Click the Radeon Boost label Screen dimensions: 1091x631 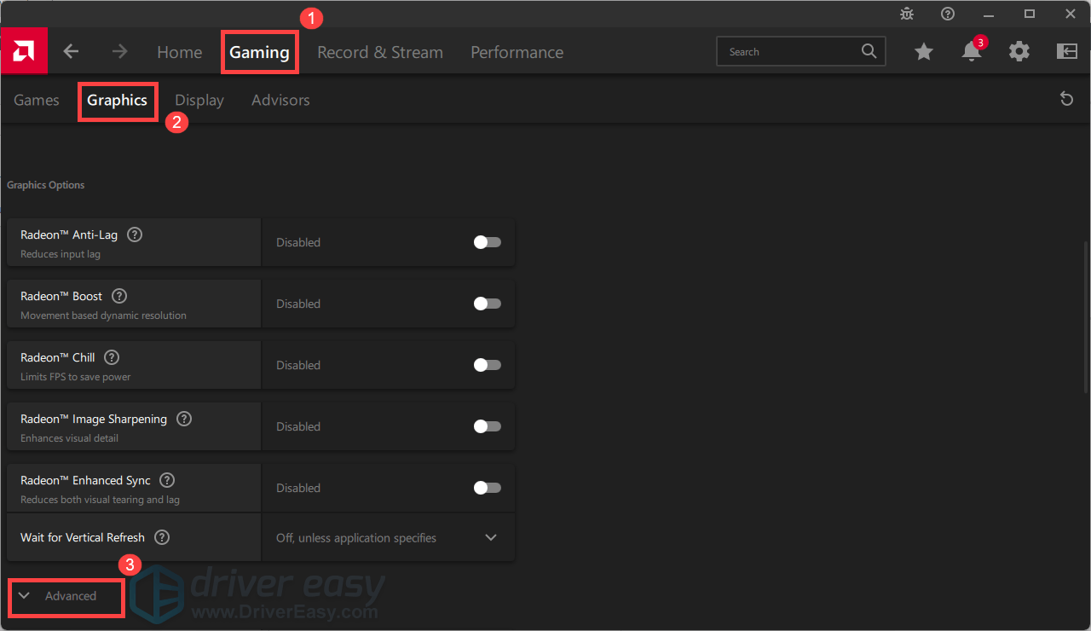pyautogui.click(x=61, y=296)
